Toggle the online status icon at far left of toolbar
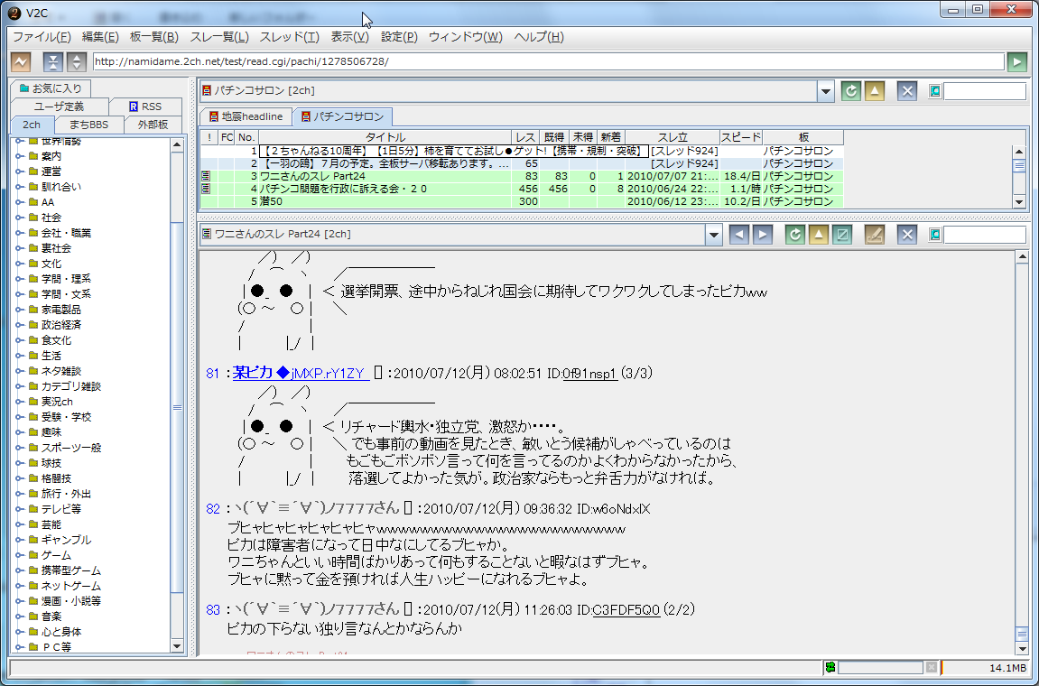Screen dimensions: 1039x686 pos(21,61)
